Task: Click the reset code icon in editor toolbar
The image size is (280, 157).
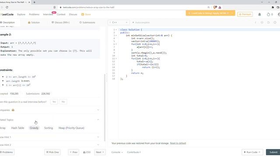Action: tap(268, 22)
